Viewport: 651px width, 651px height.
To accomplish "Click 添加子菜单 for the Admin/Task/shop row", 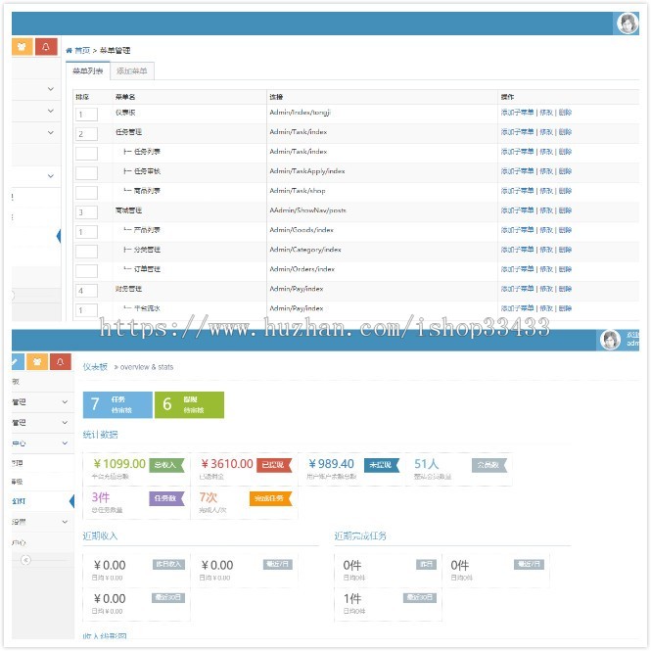I will (x=517, y=191).
